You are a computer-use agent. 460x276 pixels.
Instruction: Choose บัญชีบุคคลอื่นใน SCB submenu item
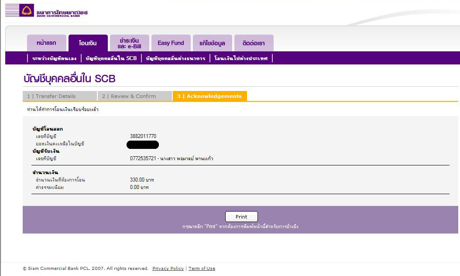pyautogui.click(x=111, y=58)
